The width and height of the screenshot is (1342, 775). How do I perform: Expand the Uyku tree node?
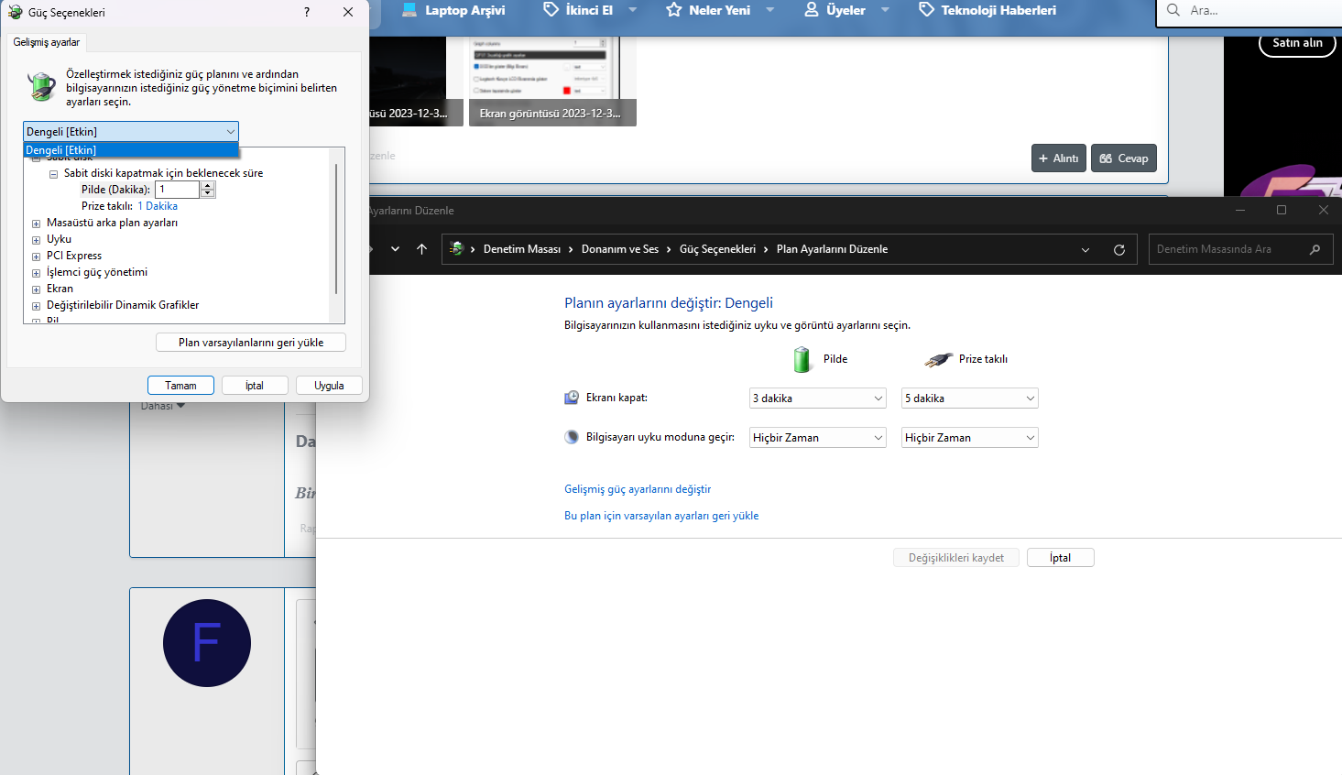(36, 240)
